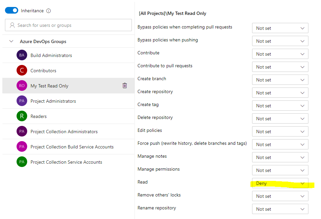The image size is (321, 219).
Task: Select Project Collection Administrators group
Action: pyautogui.click(x=64, y=132)
